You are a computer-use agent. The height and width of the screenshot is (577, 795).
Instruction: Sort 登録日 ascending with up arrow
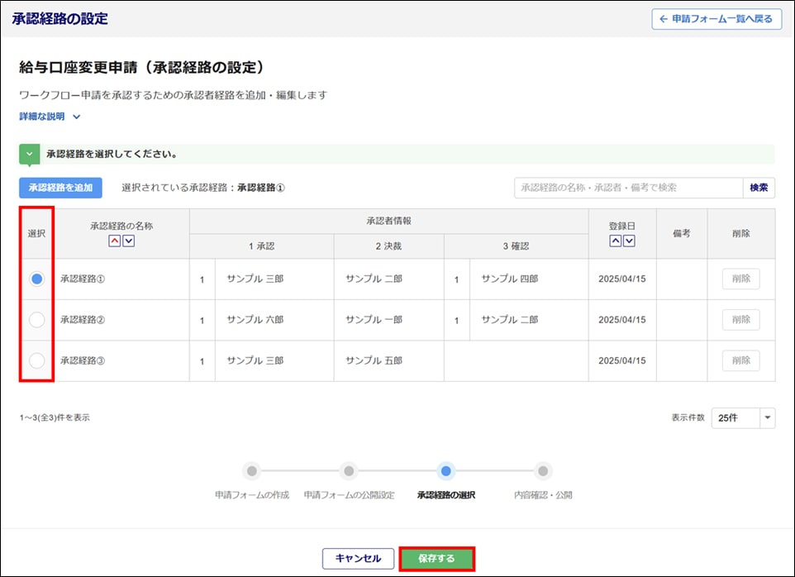pyautogui.click(x=615, y=241)
